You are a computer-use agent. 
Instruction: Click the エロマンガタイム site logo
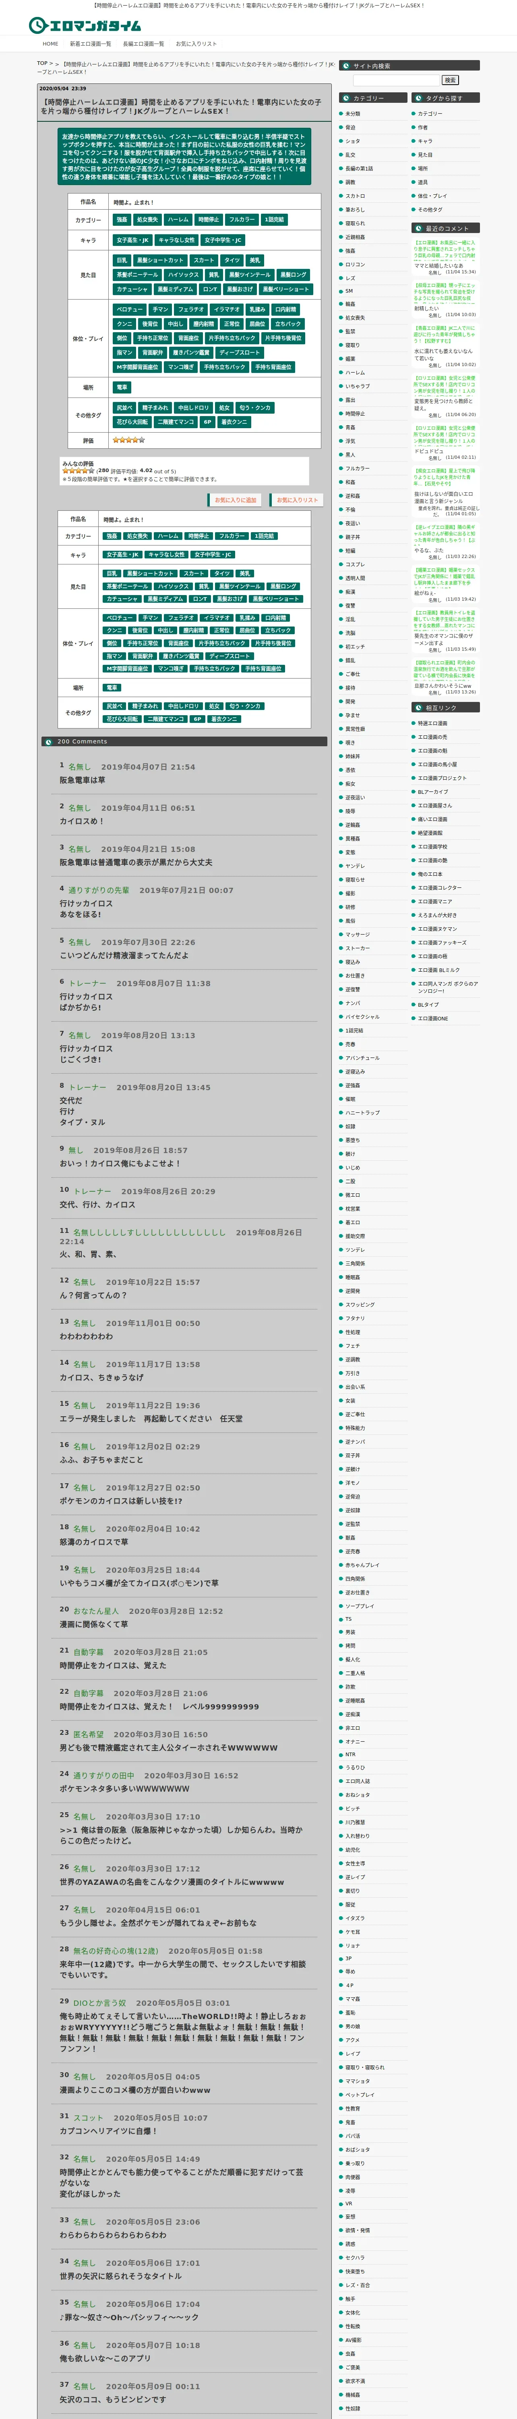(x=85, y=25)
